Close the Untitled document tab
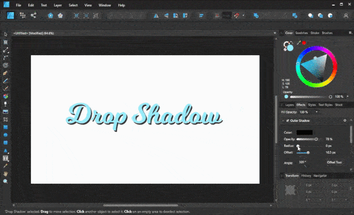Viewport: 354px width, 215px height. coord(275,33)
